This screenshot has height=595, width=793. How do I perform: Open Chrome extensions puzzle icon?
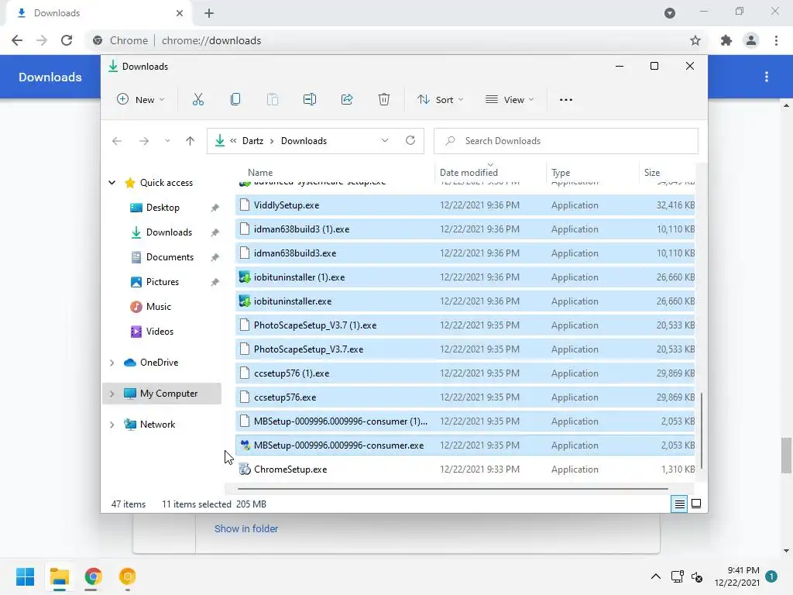coord(726,40)
